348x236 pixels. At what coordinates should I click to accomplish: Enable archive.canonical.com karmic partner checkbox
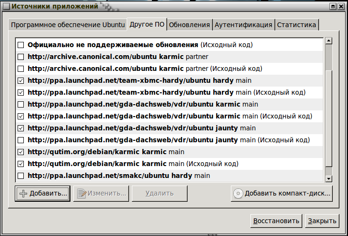pos(20,57)
